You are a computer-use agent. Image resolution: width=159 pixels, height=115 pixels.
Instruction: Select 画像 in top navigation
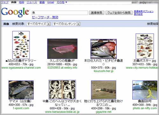click(x=14, y=2)
